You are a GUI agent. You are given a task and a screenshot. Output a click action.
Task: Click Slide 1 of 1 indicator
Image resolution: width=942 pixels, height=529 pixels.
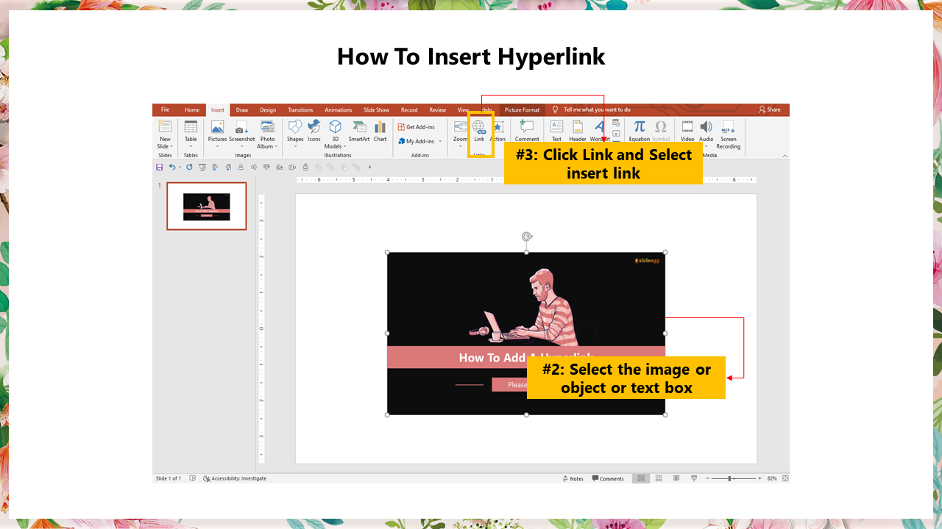169,478
